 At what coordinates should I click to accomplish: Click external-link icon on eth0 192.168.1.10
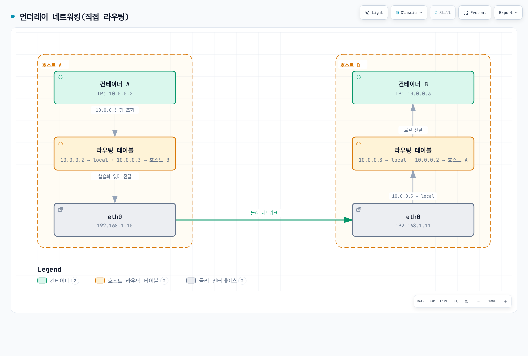[61, 210]
